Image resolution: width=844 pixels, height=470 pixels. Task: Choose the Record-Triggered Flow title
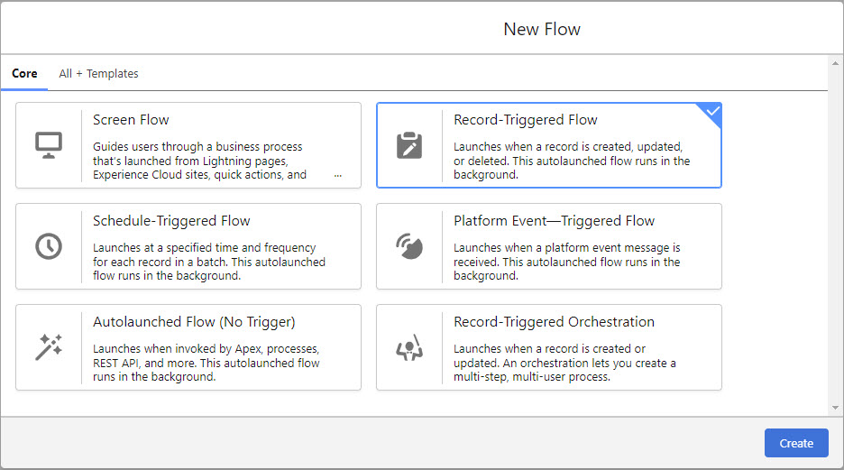point(526,119)
